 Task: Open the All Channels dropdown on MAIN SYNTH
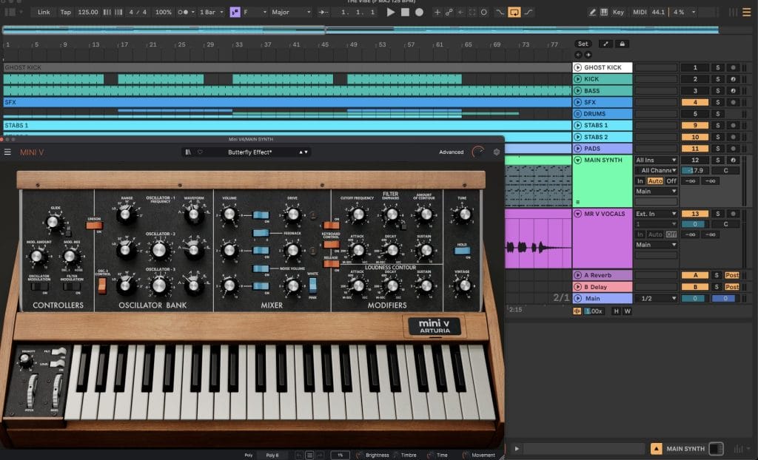tap(656, 171)
